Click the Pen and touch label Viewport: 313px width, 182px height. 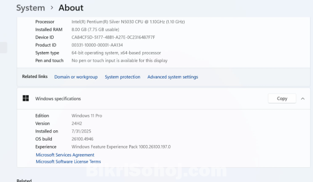tap(49, 61)
